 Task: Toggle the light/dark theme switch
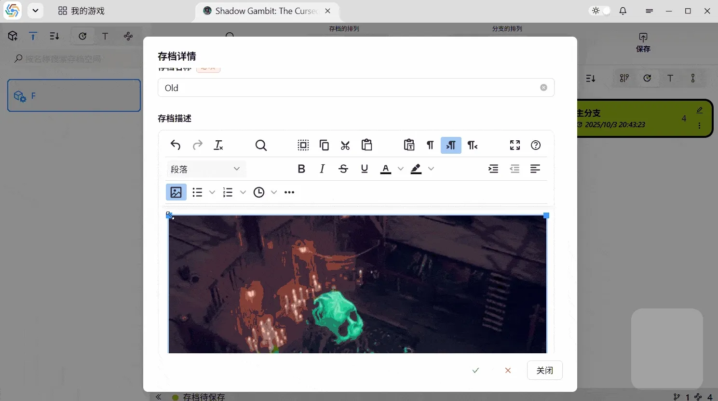point(600,11)
